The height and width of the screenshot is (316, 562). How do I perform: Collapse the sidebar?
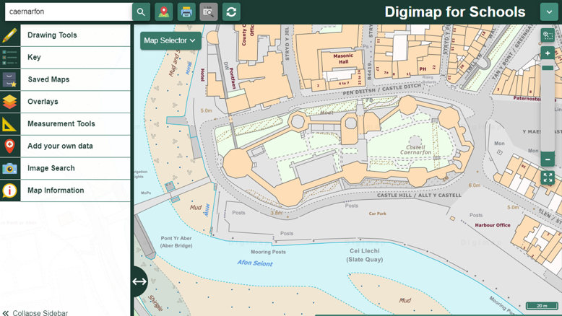(x=35, y=313)
